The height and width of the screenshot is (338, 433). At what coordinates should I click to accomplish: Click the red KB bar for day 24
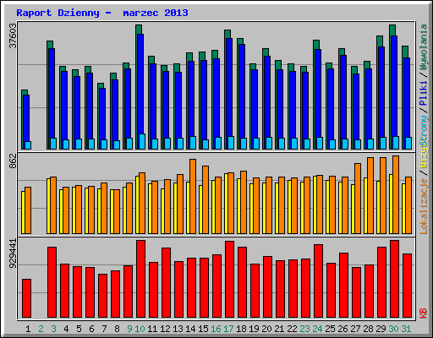[318, 281]
